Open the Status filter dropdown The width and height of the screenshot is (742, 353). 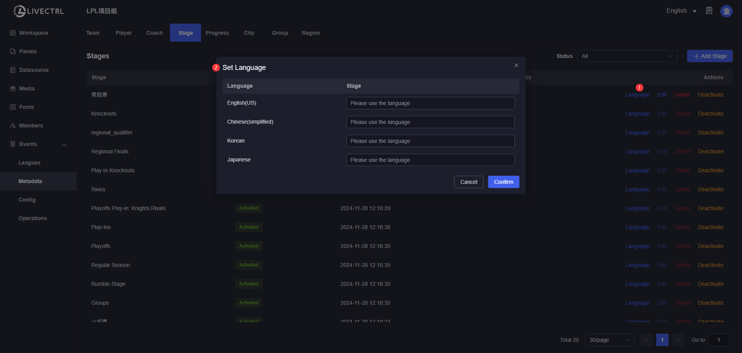pyautogui.click(x=627, y=56)
